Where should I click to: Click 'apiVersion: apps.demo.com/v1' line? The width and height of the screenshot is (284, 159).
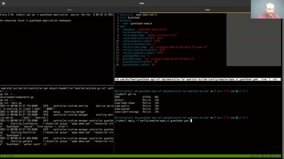[x=138, y=15]
